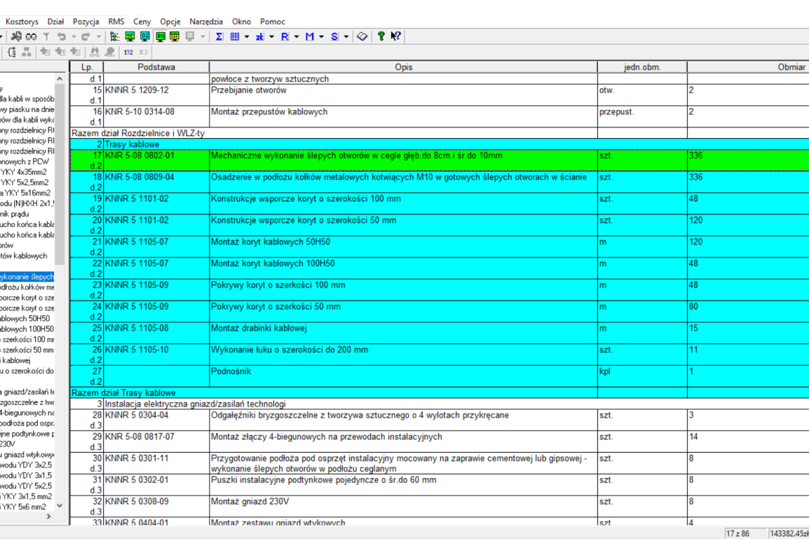The image size is (809, 539).
Task: Click the Sigma summation toolbar icon
Action: 219,36
